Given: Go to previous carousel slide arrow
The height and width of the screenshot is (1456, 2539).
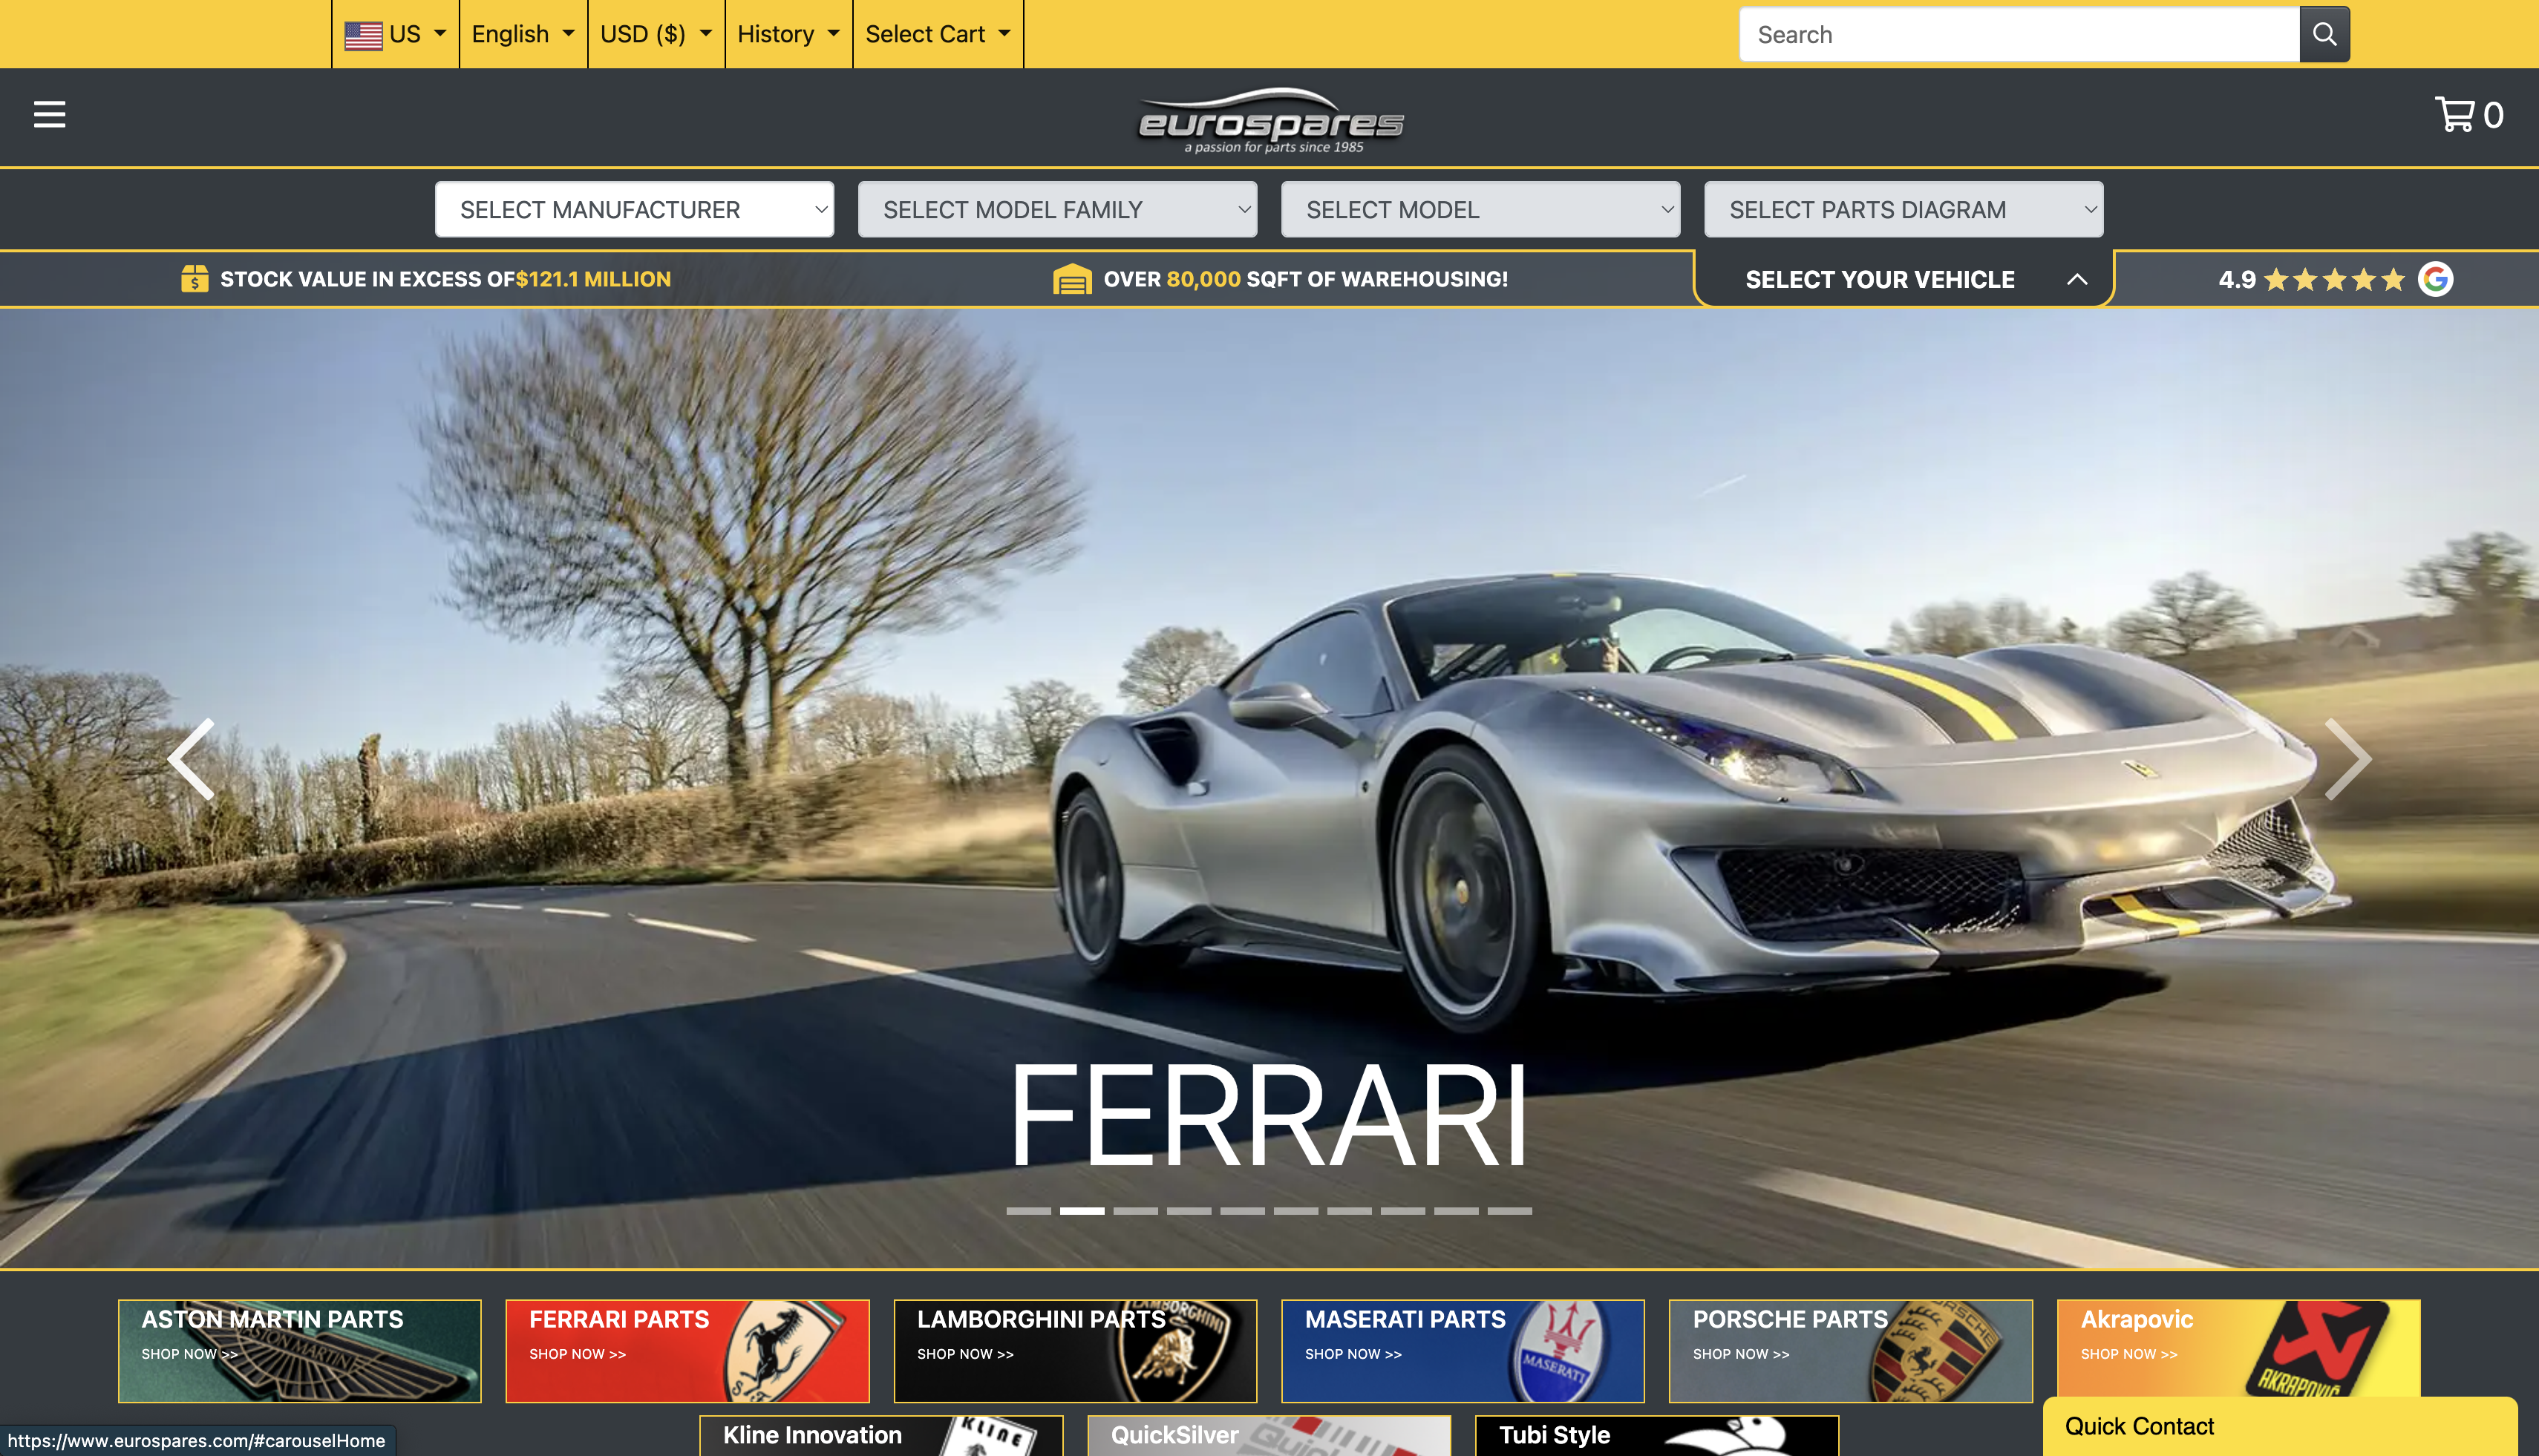Looking at the screenshot, I should (191, 759).
